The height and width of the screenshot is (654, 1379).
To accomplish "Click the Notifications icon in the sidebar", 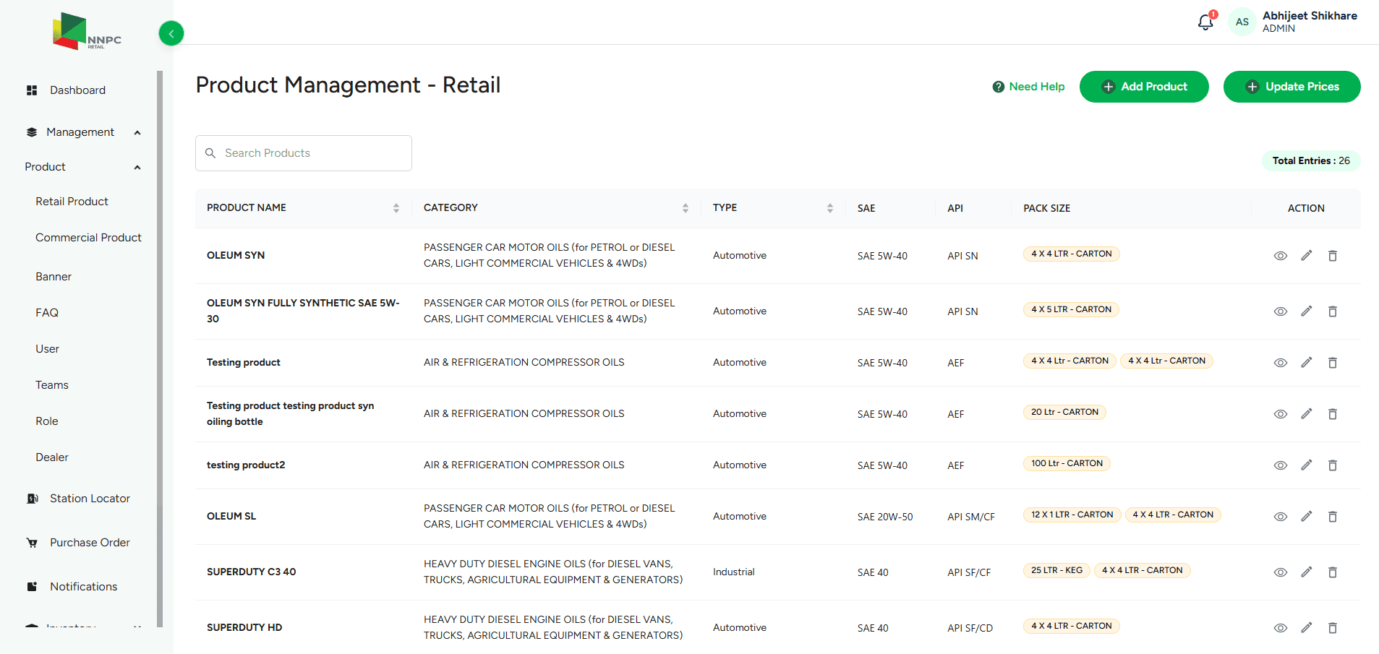I will [x=32, y=586].
